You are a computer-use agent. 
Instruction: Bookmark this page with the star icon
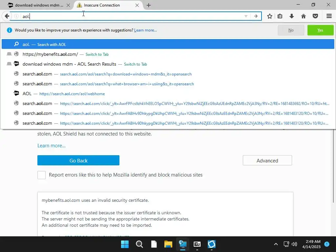tap(270, 16)
